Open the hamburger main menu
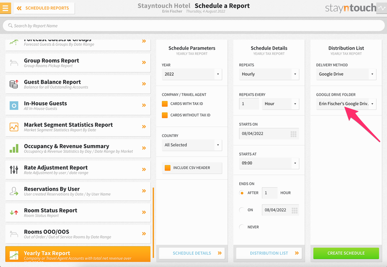The width and height of the screenshot is (387, 267). pyautogui.click(x=5, y=8)
